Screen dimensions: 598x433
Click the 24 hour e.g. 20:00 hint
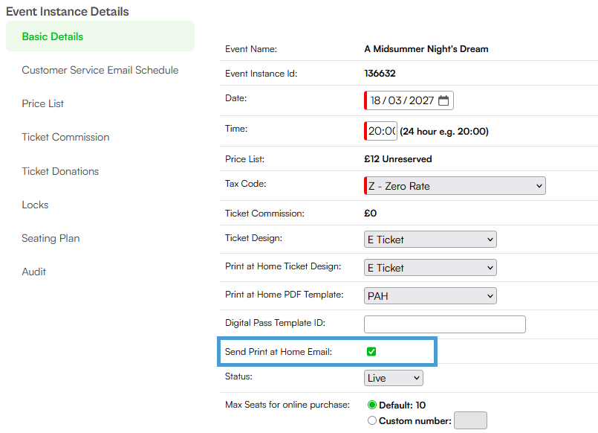click(x=444, y=132)
